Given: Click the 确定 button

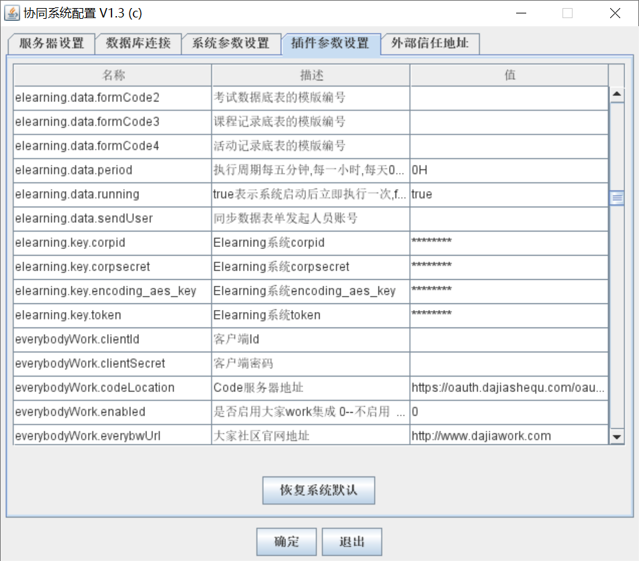Looking at the screenshot, I should point(287,542).
